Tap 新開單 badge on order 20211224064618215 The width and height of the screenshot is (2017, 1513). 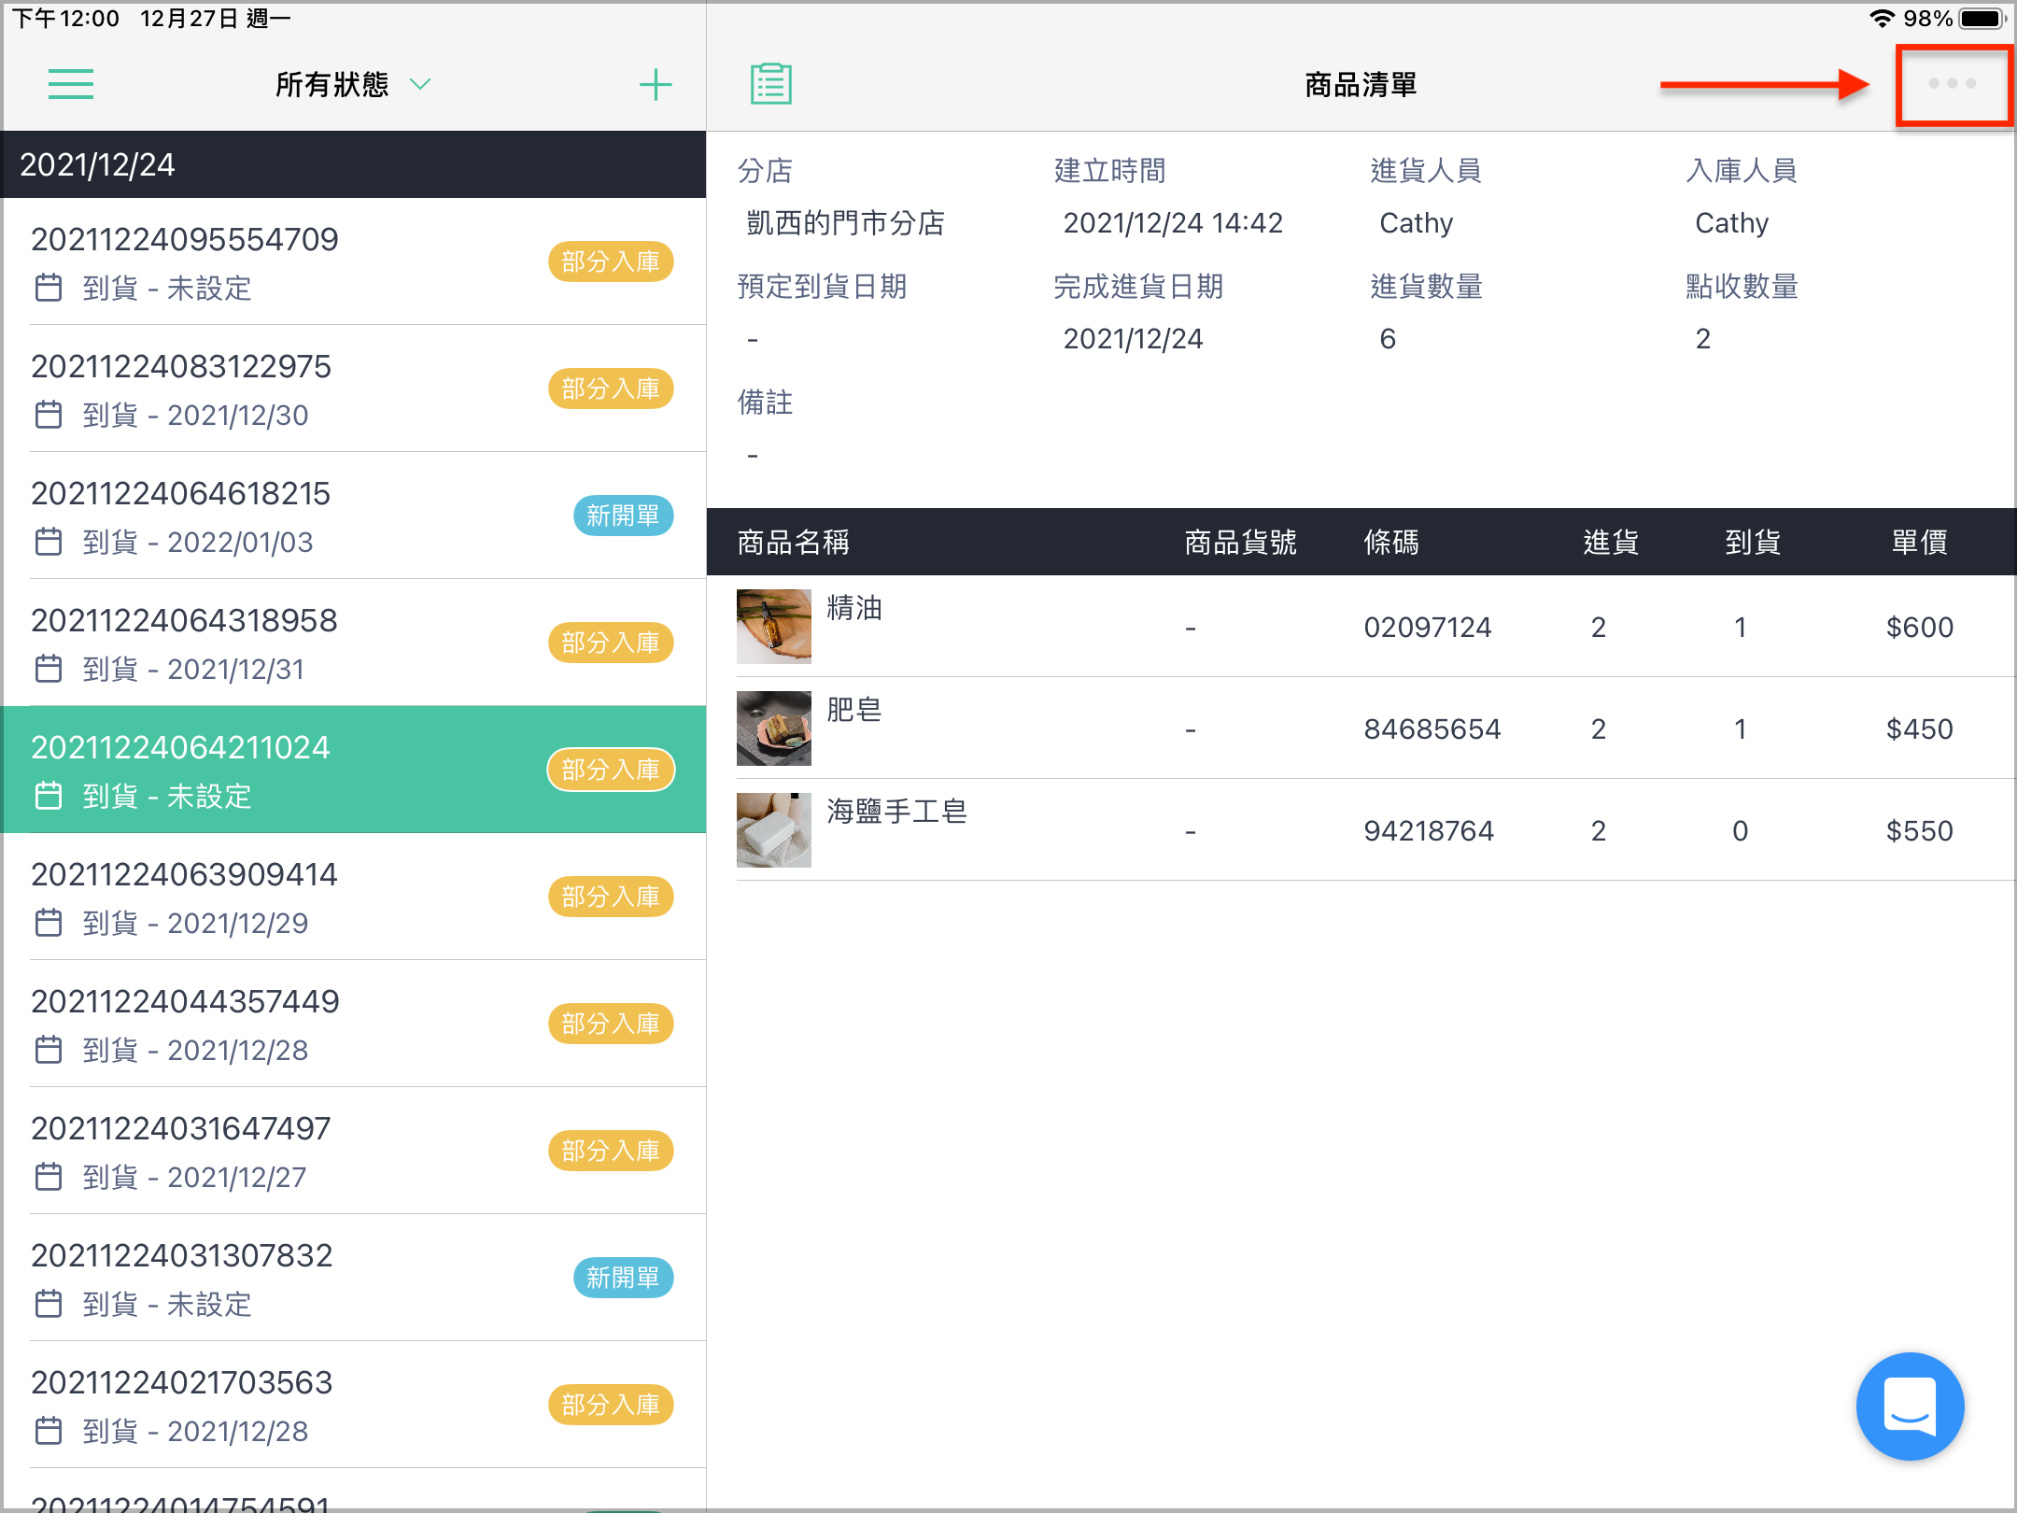pos(623,516)
